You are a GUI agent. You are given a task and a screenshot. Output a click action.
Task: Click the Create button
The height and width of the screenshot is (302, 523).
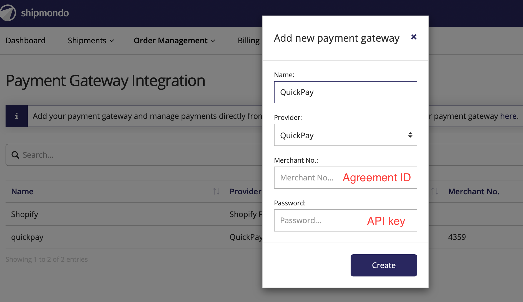click(x=384, y=265)
